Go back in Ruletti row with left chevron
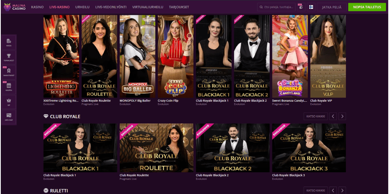Image resolution: width=389 pixels, height=194 pixels. (333, 190)
